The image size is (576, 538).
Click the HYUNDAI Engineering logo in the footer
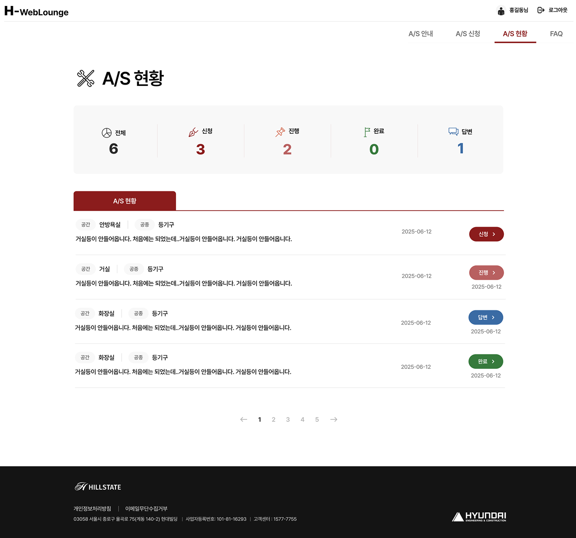pyautogui.click(x=478, y=516)
